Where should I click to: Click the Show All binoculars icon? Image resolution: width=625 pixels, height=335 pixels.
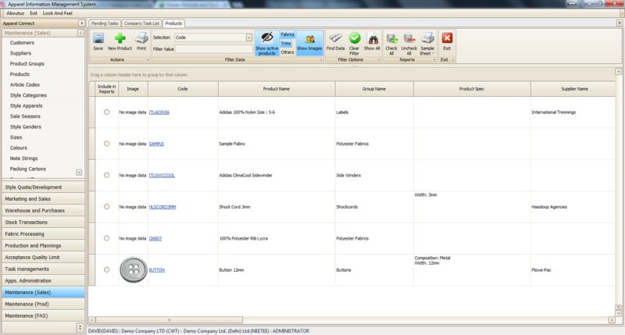pyautogui.click(x=373, y=39)
